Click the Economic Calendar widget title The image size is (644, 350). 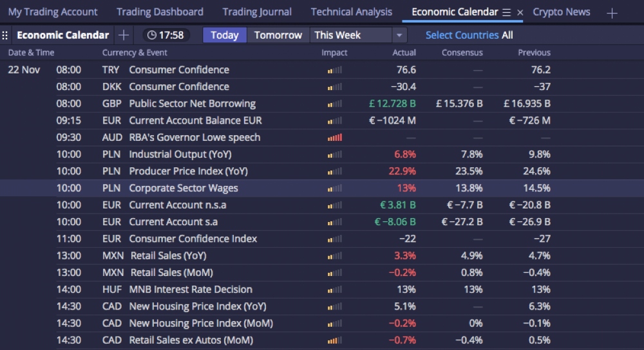[x=63, y=35]
